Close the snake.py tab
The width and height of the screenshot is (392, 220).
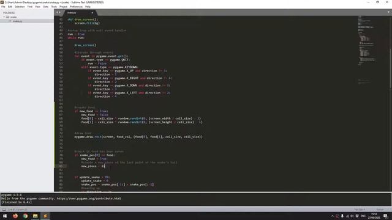(92, 12)
